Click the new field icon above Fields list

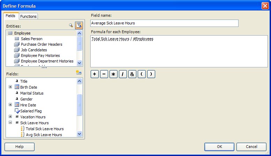tap(78, 72)
